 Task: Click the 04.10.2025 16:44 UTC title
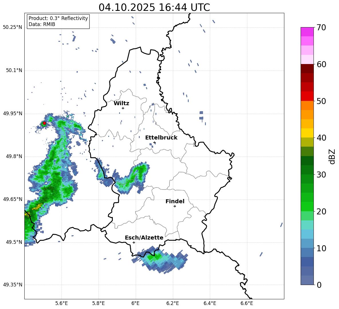[x=154, y=7]
